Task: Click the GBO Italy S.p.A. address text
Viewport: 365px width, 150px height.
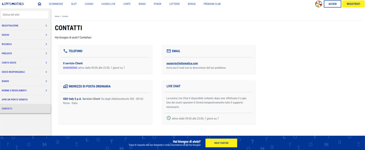Action: (x=103, y=101)
